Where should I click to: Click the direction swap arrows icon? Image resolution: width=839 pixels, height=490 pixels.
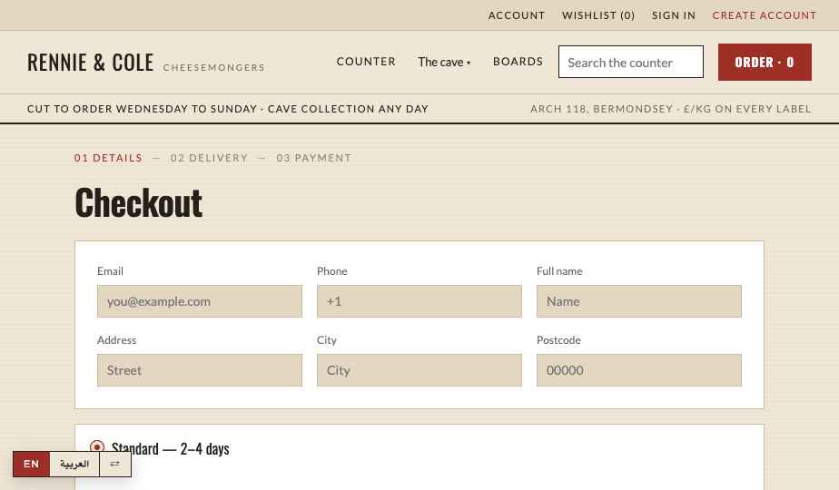click(115, 464)
